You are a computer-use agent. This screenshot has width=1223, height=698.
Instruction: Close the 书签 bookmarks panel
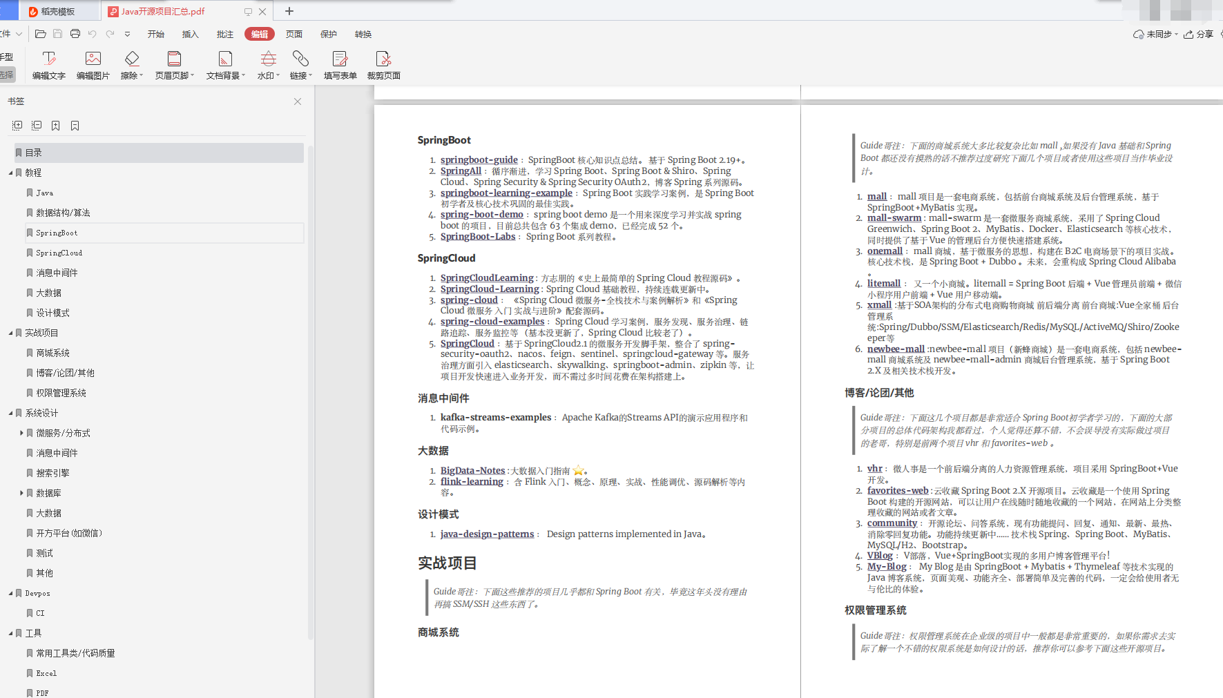[298, 101]
